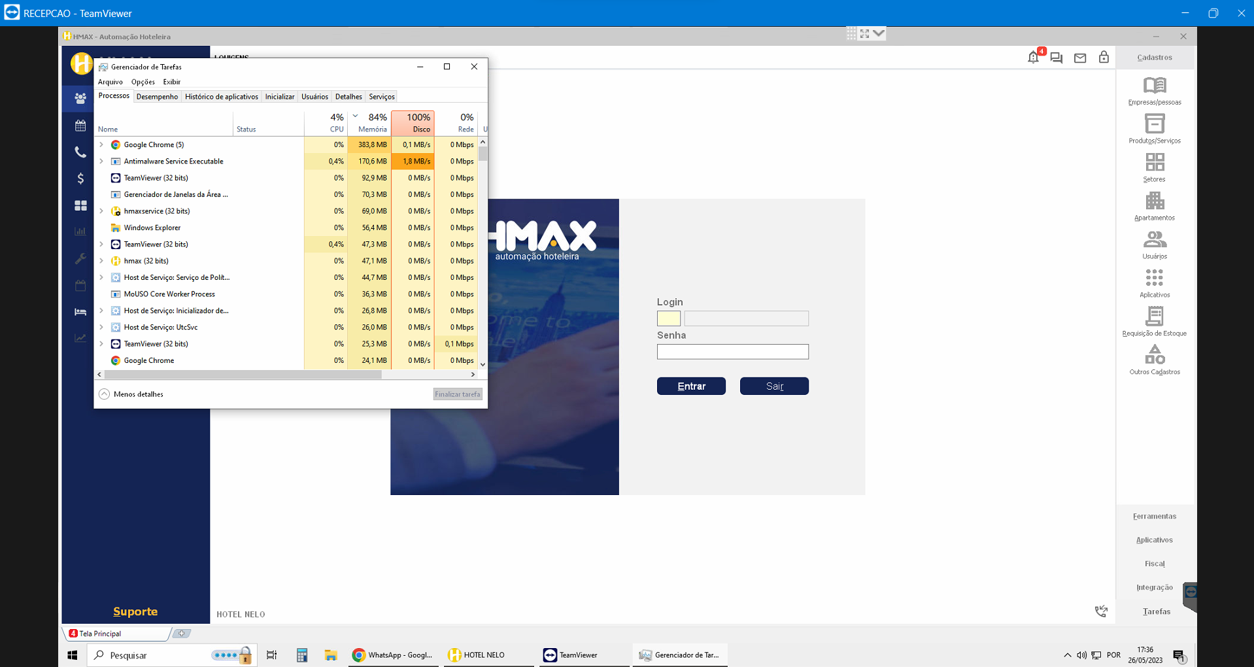Expand the hmaxservice (32 bits) process
Viewport: 1254px width, 667px height.
tap(101, 211)
